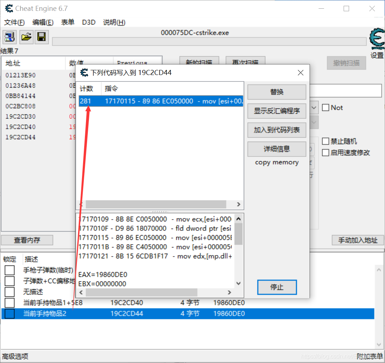Click left arrow of disassembly horizontal scrollbar
This screenshot has width=385, height=363.
(81, 292)
